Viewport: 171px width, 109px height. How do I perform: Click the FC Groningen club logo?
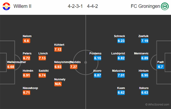coord(165,6)
